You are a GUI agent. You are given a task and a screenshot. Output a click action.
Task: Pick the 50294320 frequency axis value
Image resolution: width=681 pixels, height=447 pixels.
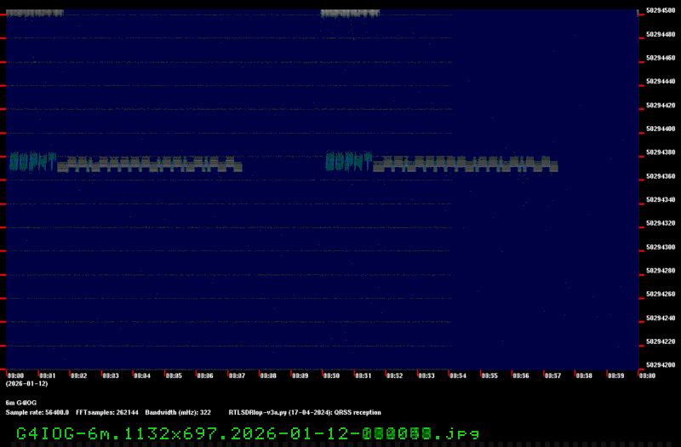click(x=661, y=223)
